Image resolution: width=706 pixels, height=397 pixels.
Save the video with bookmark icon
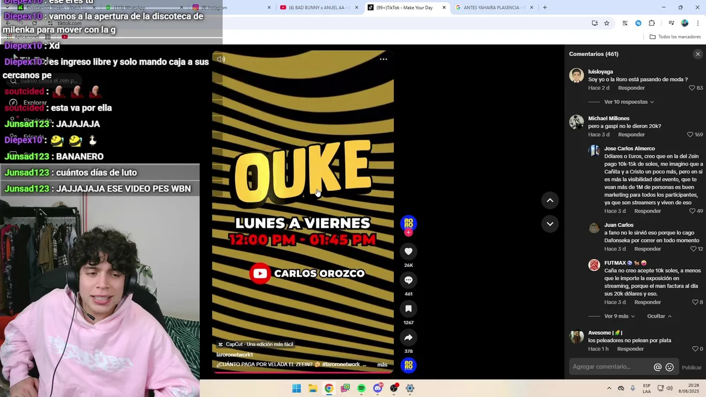408,309
